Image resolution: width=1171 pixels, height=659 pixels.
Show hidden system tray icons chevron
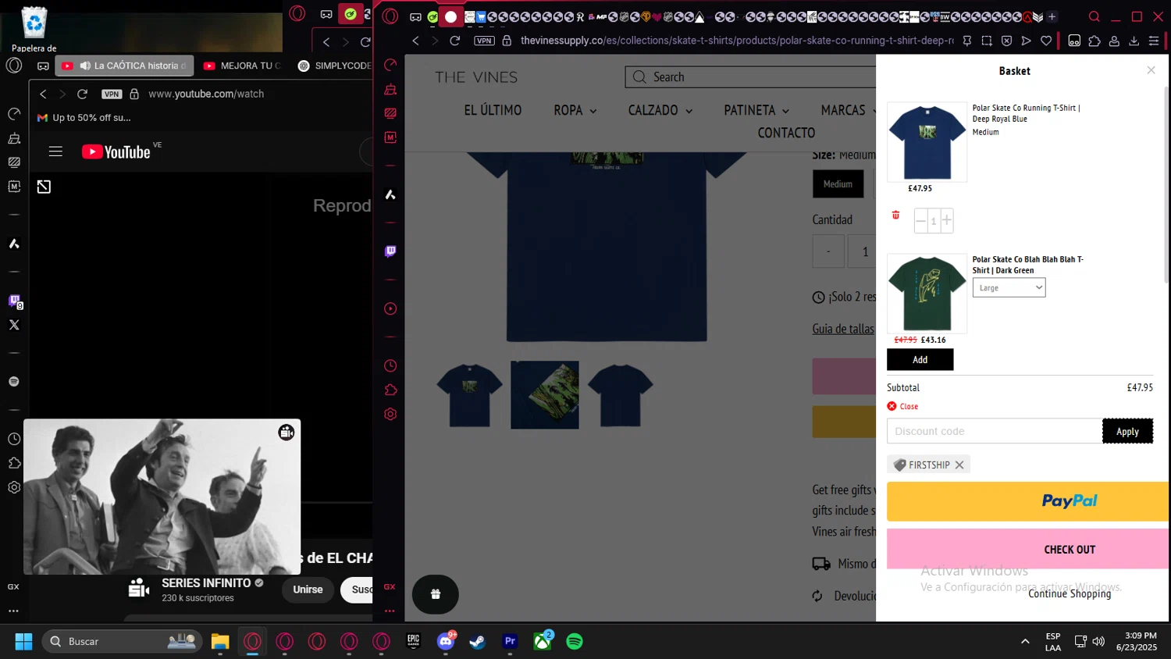click(x=1025, y=641)
